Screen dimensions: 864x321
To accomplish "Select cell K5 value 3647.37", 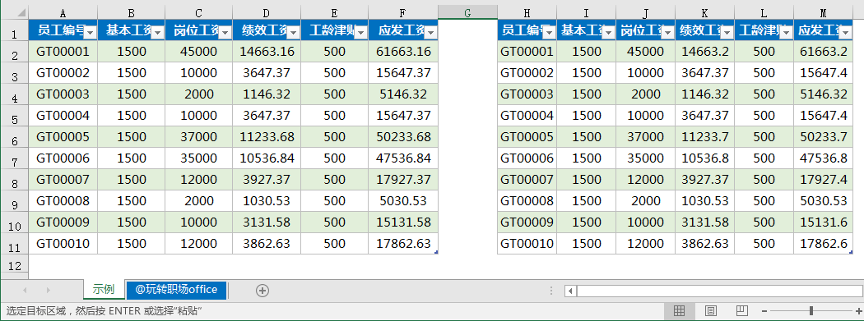I will 704,116.
